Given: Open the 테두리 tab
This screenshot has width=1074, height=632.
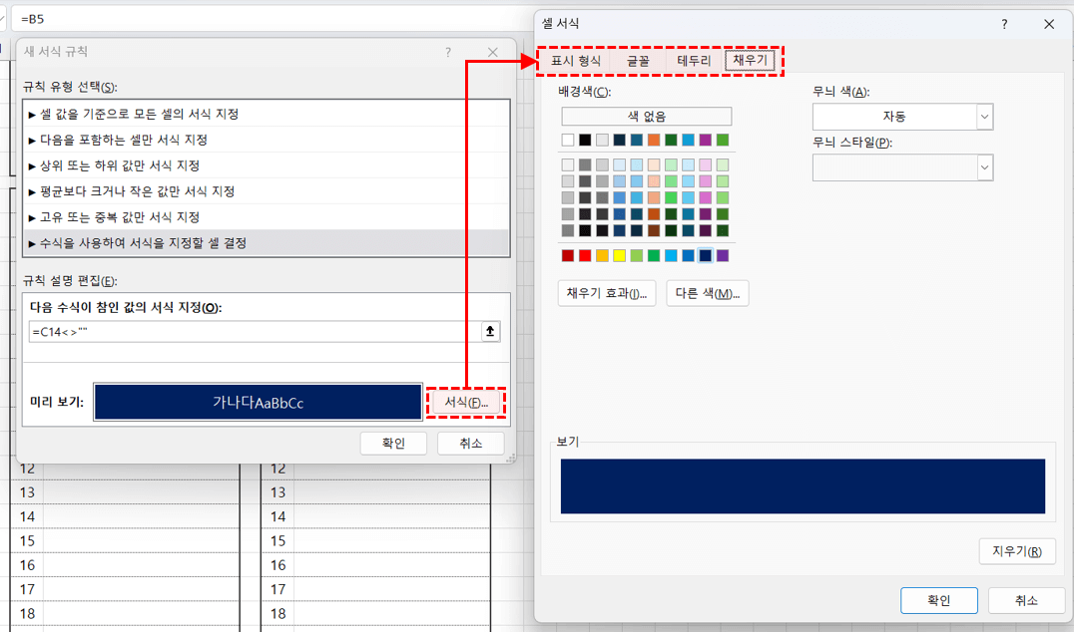Looking at the screenshot, I should click(x=694, y=61).
